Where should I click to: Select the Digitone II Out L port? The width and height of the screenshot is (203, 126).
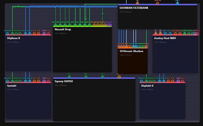tap(26, 34)
